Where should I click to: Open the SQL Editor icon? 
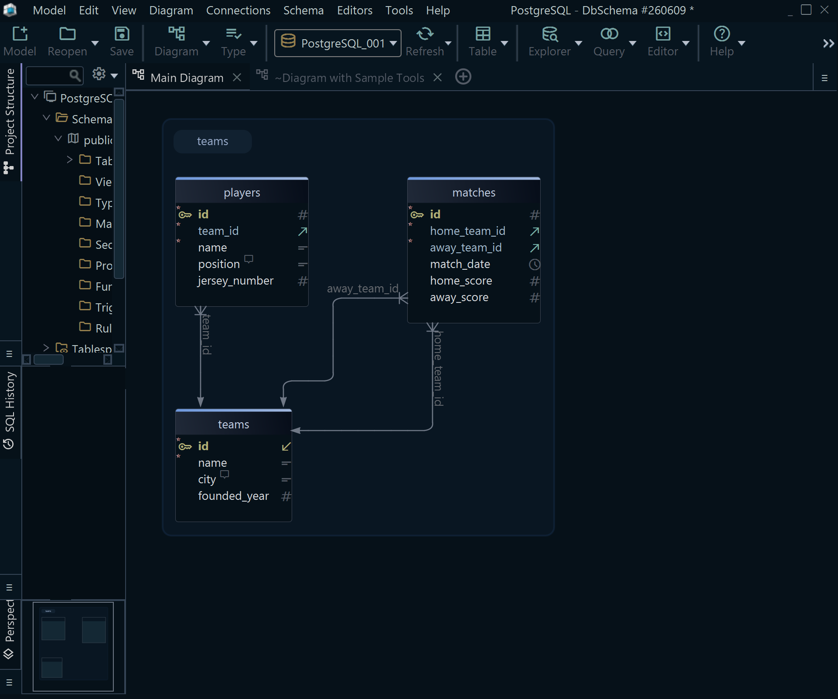point(663,34)
